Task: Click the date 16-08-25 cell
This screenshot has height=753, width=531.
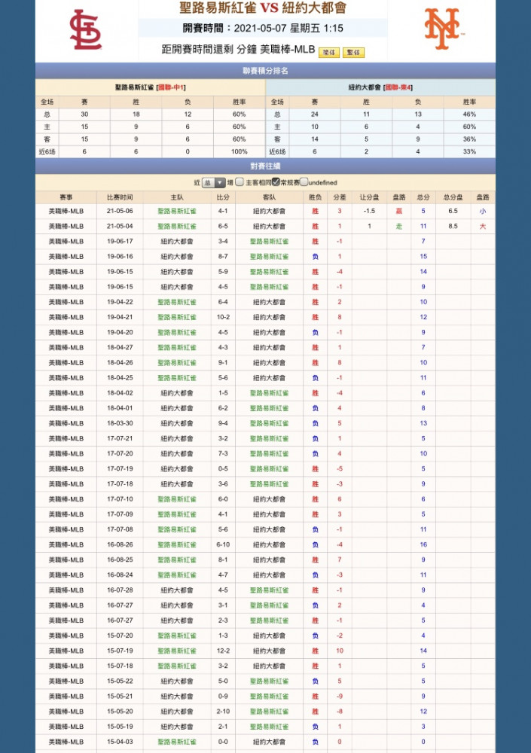Action: pos(121,560)
